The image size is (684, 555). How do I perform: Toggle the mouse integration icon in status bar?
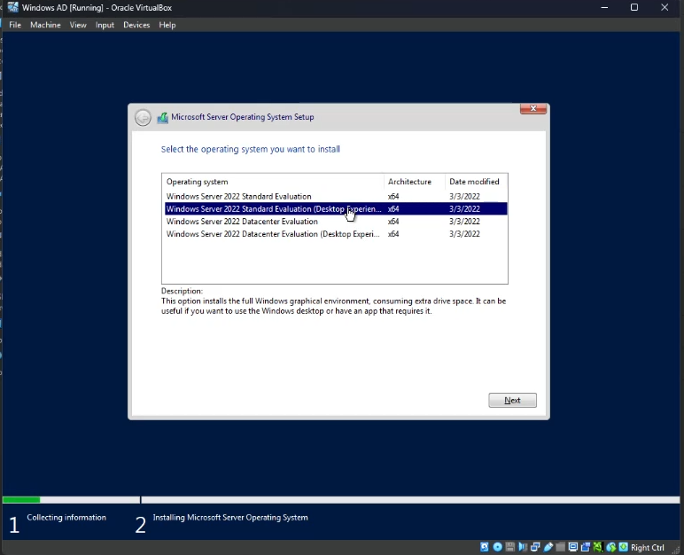610,547
